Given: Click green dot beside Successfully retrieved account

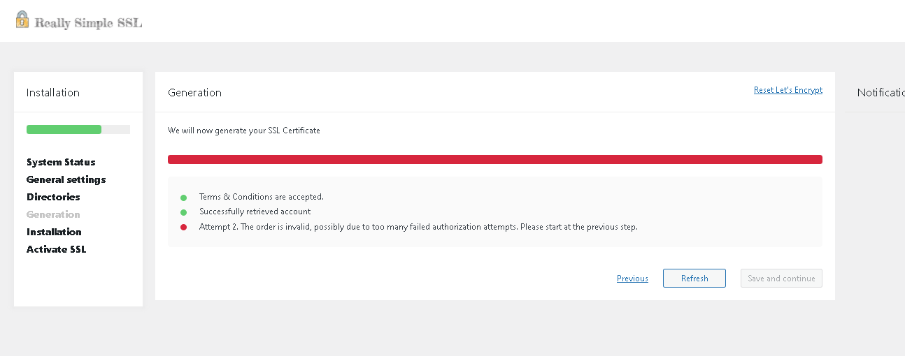Looking at the screenshot, I should click(x=184, y=212).
